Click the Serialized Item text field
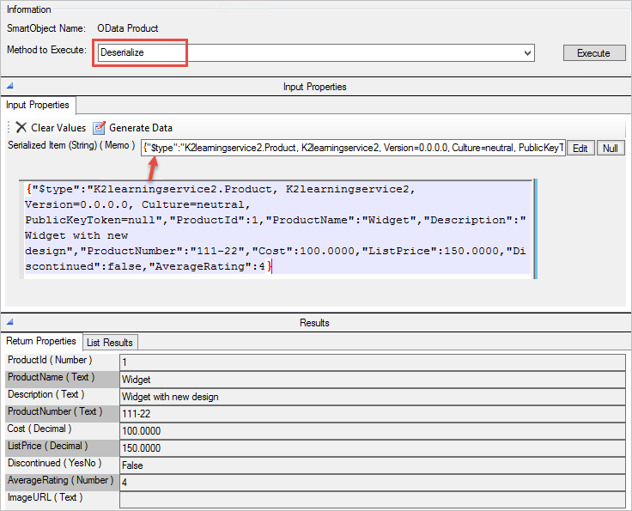 pyautogui.click(x=352, y=149)
